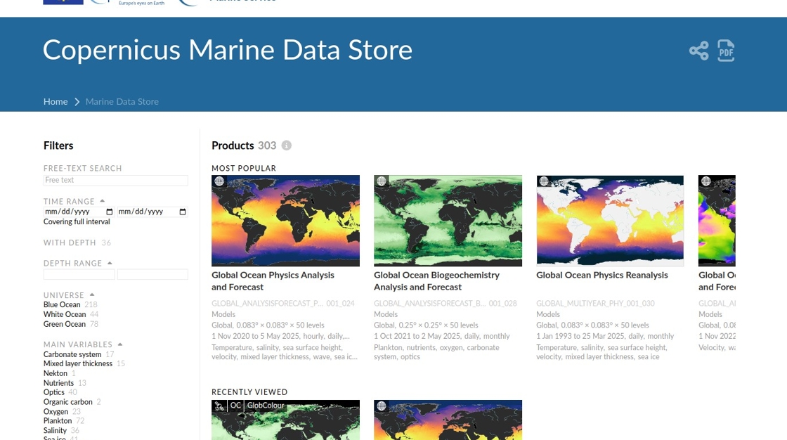Filter by With Depth option
The width and height of the screenshot is (787, 440).
(70, 242)
